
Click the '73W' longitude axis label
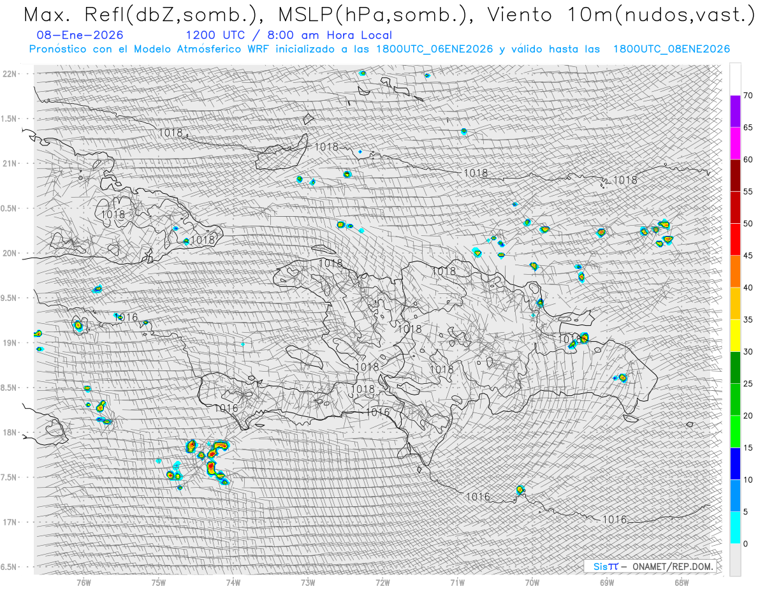[x=308, y=583]
